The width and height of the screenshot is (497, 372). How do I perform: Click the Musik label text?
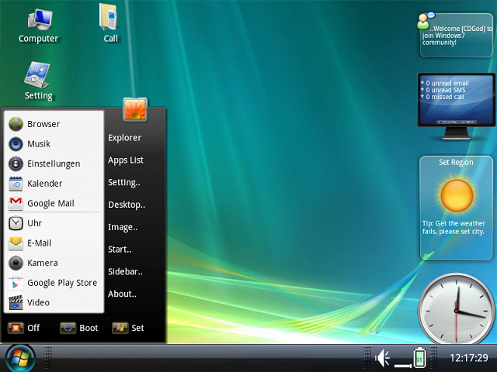point(39,144)
